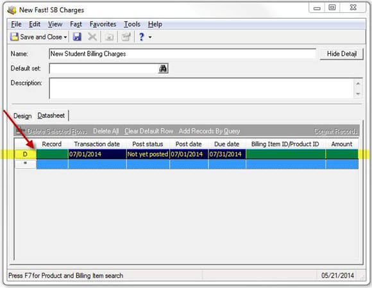Image resolution: width=372 pixels, height=288 pixels.
Task: Switch to the Design tab
Action: (22, 115)
